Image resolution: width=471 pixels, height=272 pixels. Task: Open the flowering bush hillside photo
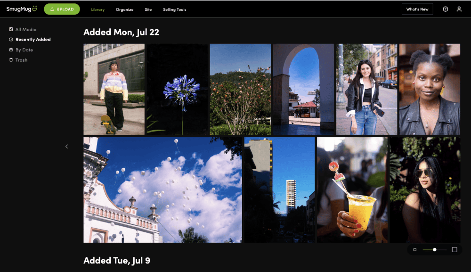[240, 89]
